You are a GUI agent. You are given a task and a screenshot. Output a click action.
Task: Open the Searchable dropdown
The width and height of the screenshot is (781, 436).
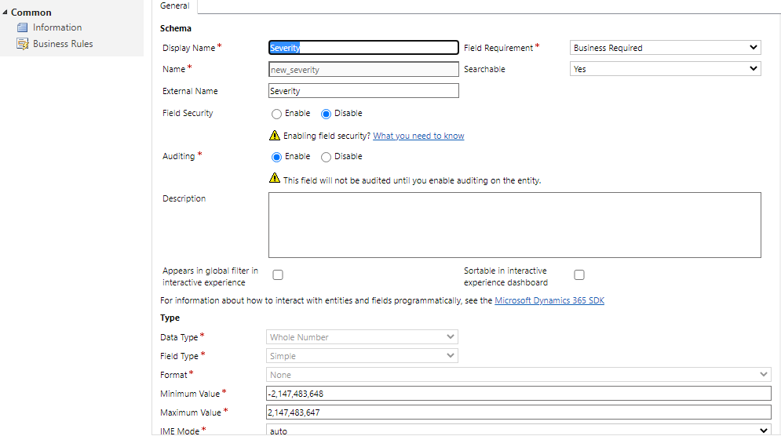tap(665, 69)
